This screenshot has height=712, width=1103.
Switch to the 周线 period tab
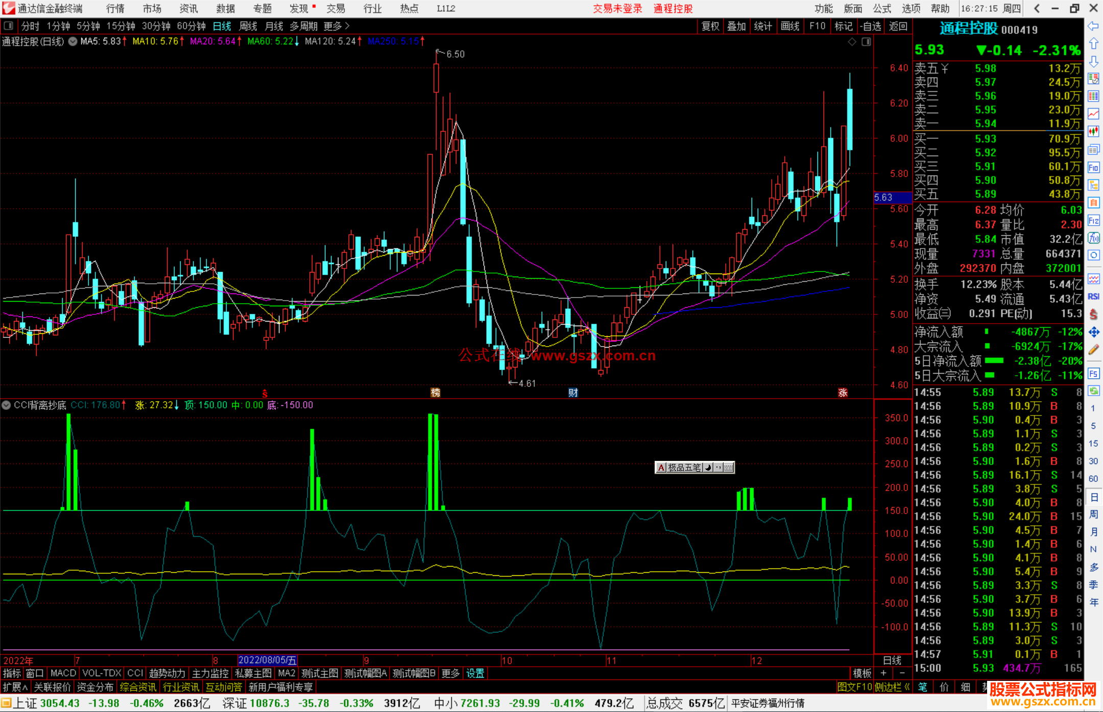point(248,26)
